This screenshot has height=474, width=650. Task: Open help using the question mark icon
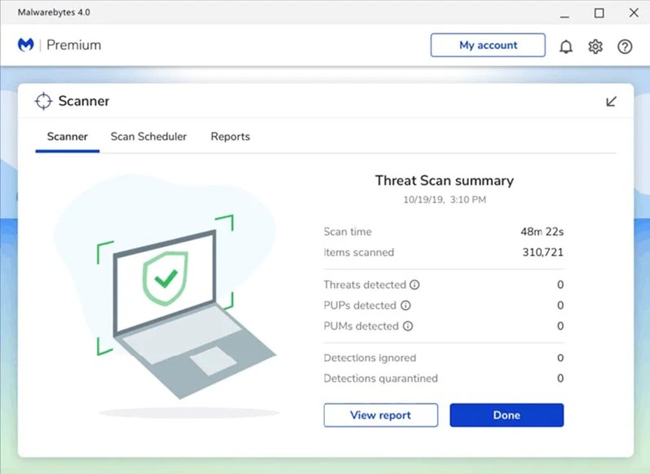[x=625, y=46]
